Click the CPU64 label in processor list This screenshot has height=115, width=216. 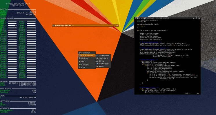(x=22, y=78)
